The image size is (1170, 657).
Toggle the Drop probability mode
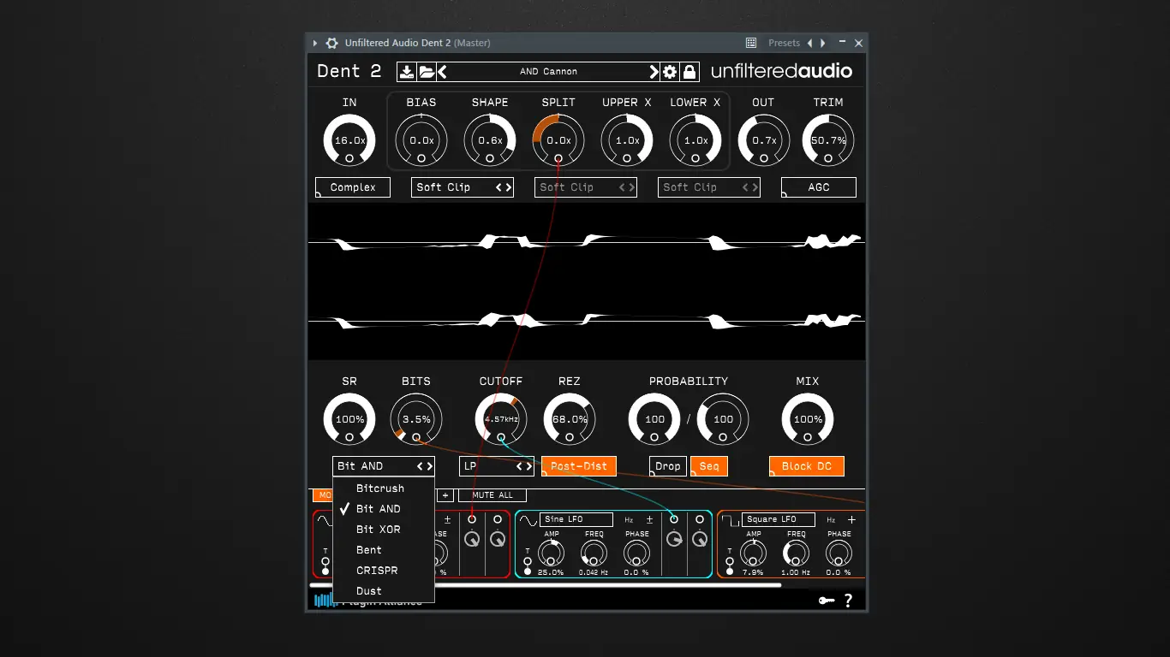click(x=668, y=466)
